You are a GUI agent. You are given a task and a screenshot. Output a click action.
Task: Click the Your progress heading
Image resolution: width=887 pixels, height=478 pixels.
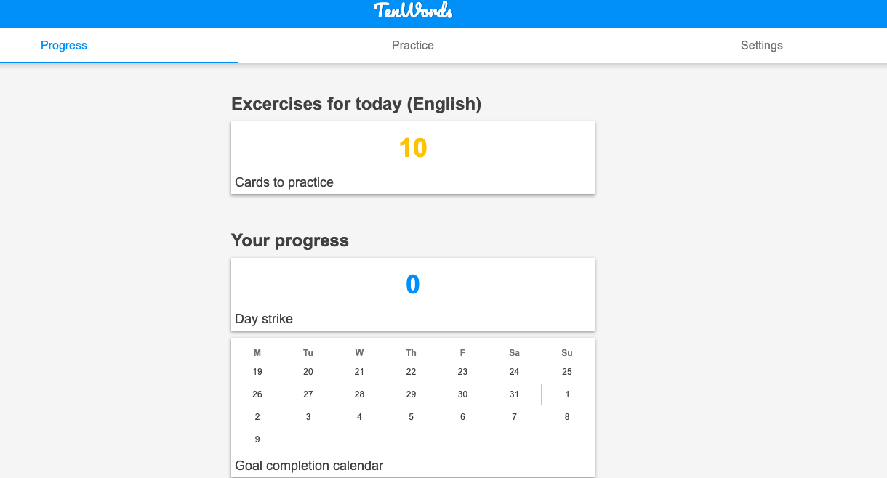tap(290, 240)
